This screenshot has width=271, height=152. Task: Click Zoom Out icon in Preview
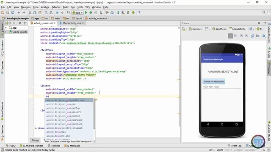click(246, 36)
